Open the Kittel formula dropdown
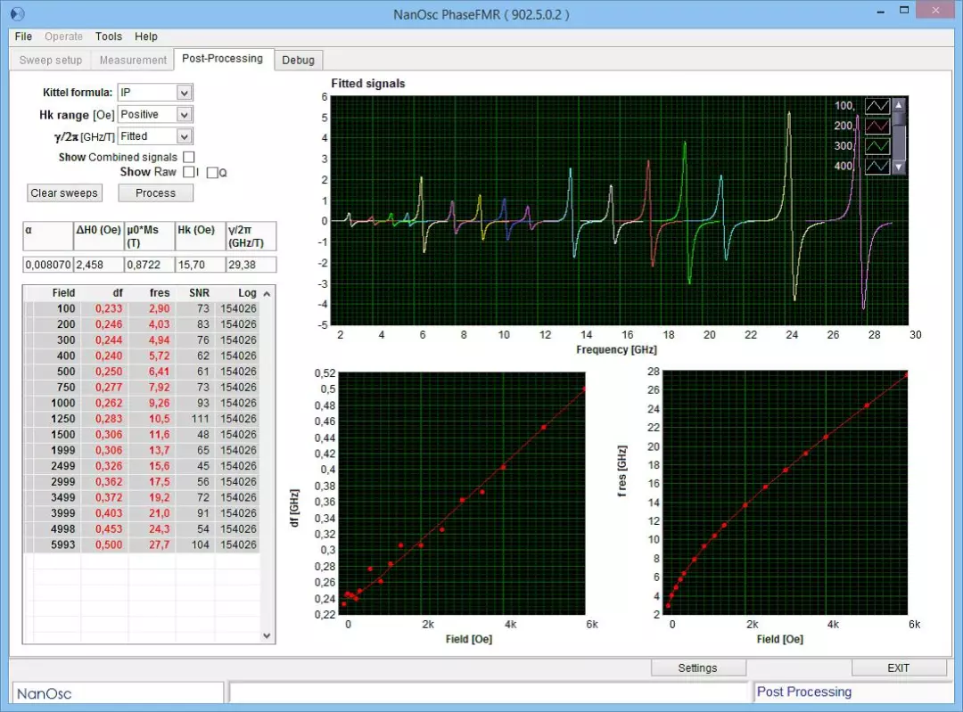The width and height of the screenshot is (963, 712). tap(184, 93)
